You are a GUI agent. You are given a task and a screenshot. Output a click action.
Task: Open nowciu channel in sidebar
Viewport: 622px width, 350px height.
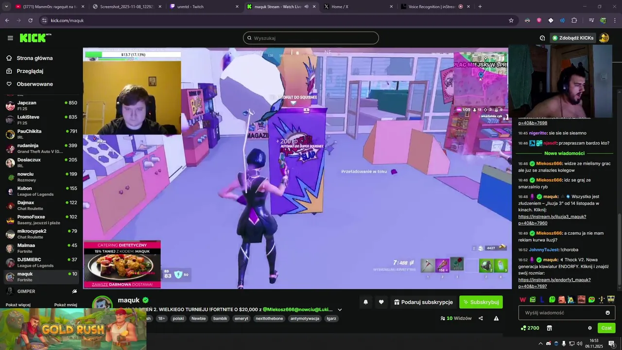[41, 177]
